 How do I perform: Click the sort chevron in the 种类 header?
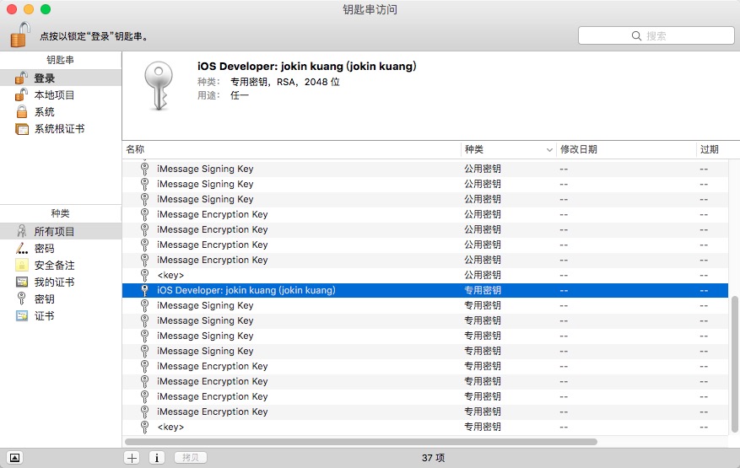click(x=549, y=150)
